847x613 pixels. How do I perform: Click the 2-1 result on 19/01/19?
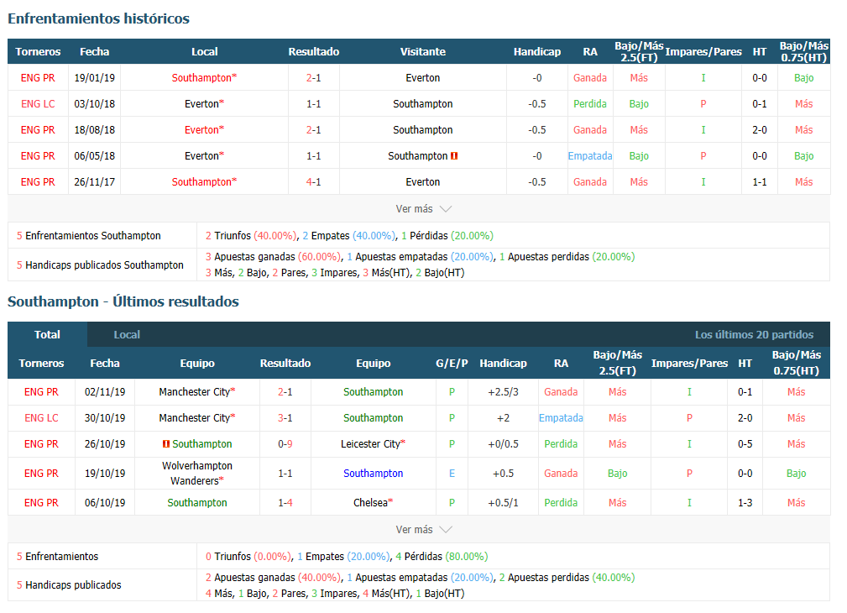pyautogui.click(x=313, y=78)
